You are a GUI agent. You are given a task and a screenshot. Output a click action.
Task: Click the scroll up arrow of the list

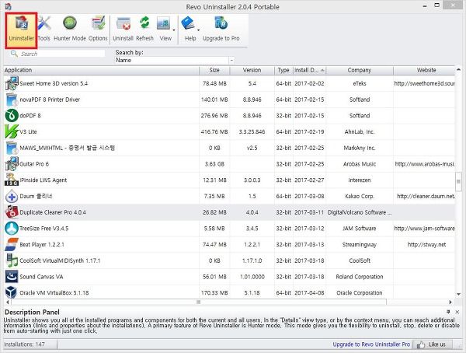point(458,70)
